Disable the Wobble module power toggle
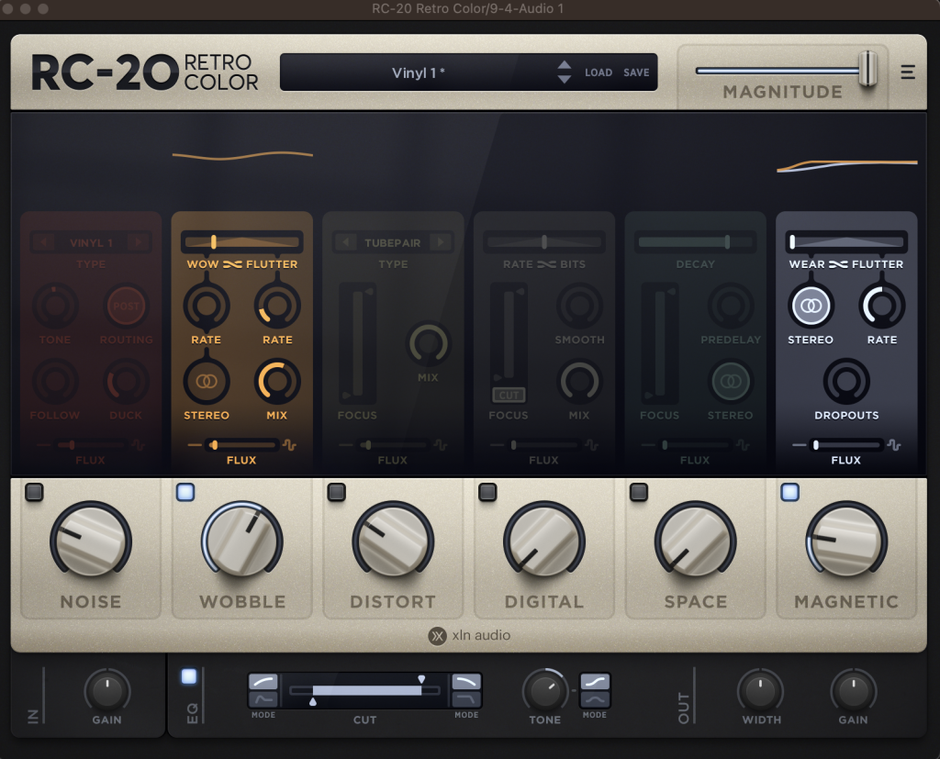 [x=185, y=493]
